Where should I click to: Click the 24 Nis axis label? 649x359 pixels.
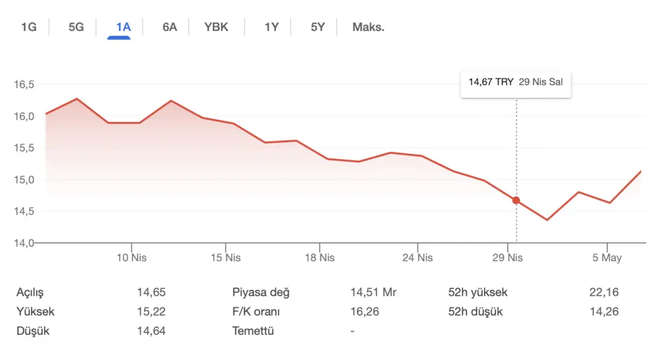[x=418, y=258]
